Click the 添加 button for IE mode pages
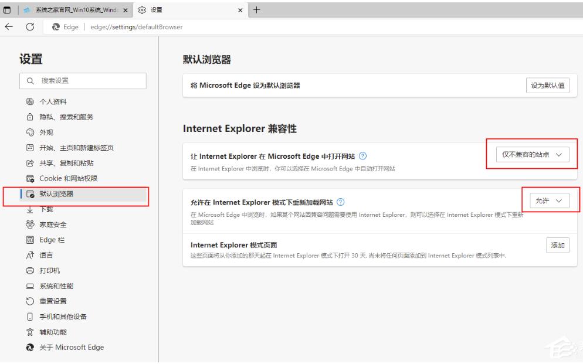Viewport: 583px width, 364px height. pyautogui.click(x=557, y=245)
